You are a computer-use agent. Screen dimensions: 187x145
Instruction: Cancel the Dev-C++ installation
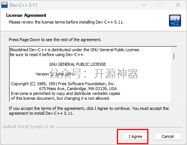[168, 136]
